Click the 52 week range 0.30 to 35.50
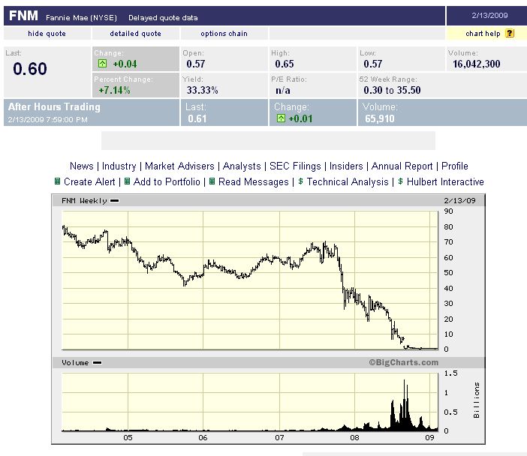This screenshot has height=456, width=527. (x=392, y=90)
